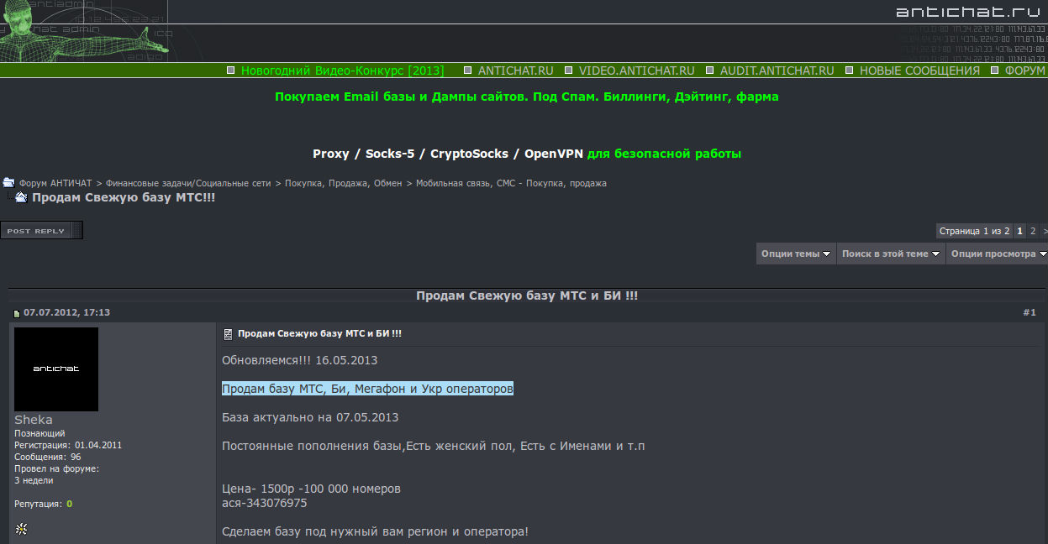Open the AUDIT.ANTICHAT.RU menu item
1048x544 pixels.
pyautogui.click(x=777, y=71)
